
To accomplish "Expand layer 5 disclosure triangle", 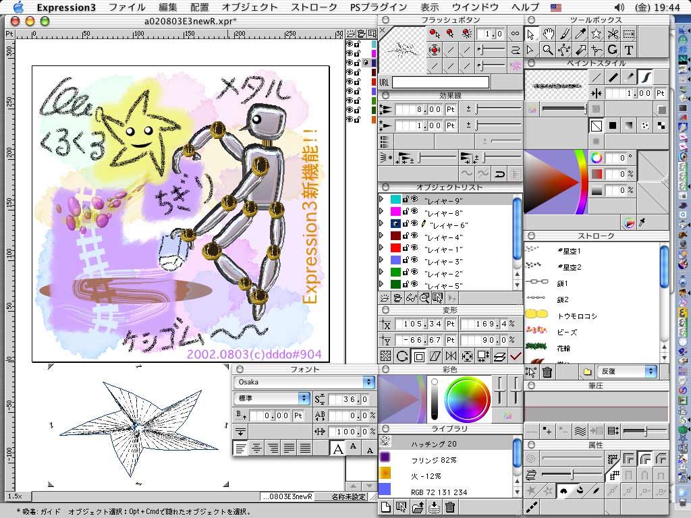I will [382, 284].
